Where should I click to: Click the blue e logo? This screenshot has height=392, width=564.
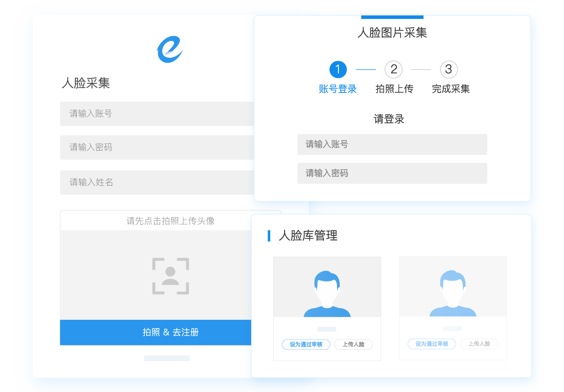(x=170, y=49)
